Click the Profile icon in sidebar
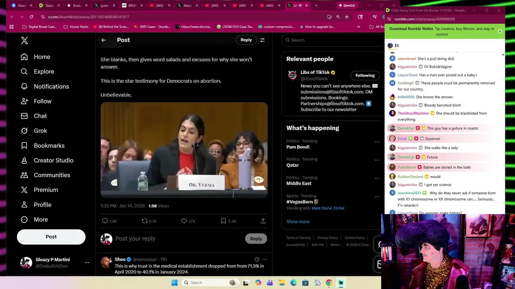Viewport: 515px width, 289px height. tap(24, 205)
